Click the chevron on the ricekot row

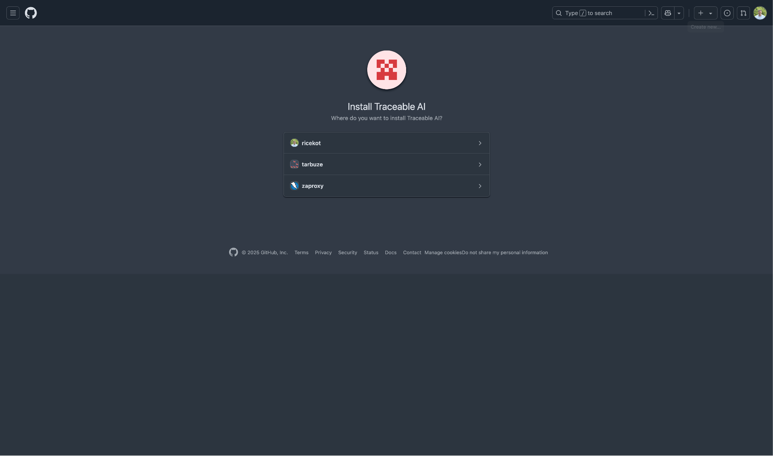tap(480, 143)
